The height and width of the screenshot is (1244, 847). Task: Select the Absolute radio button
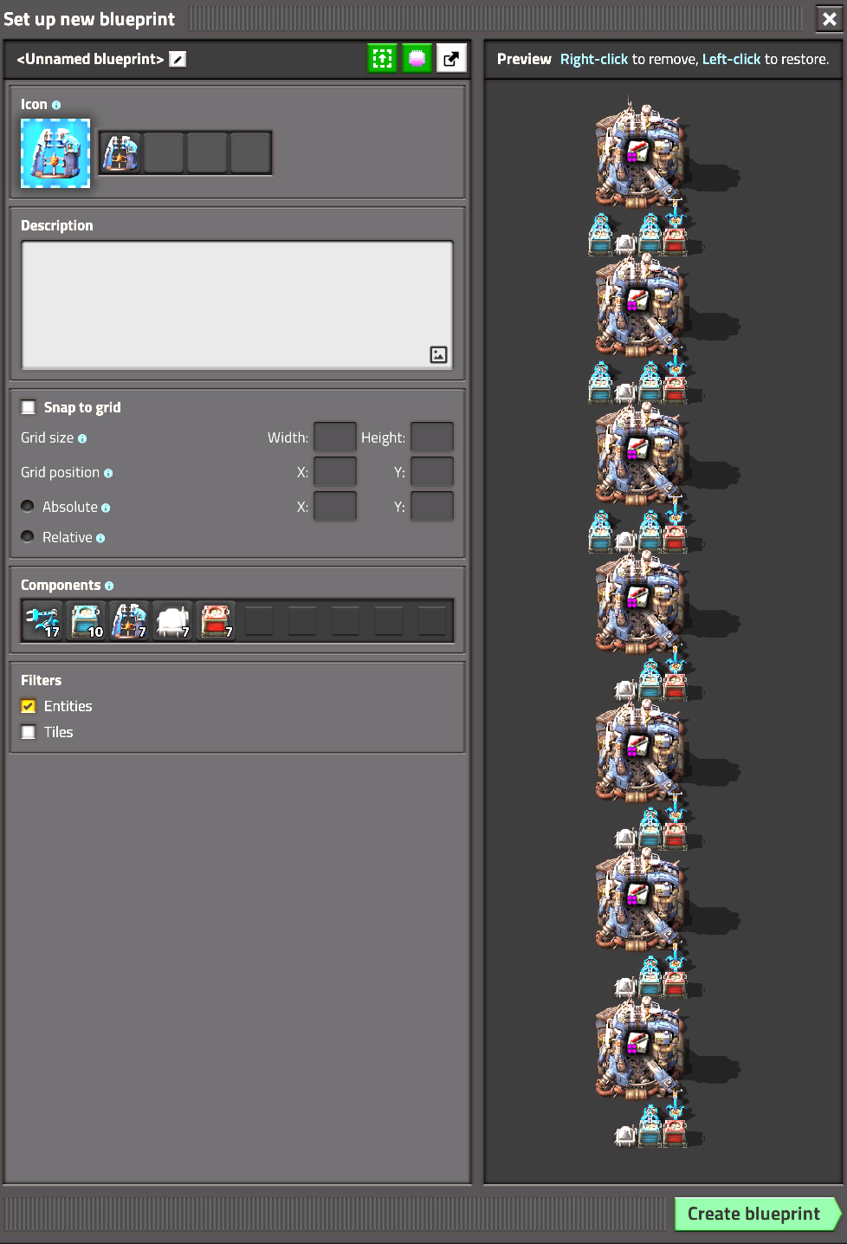pyautogui.click(x=28, y=506)
